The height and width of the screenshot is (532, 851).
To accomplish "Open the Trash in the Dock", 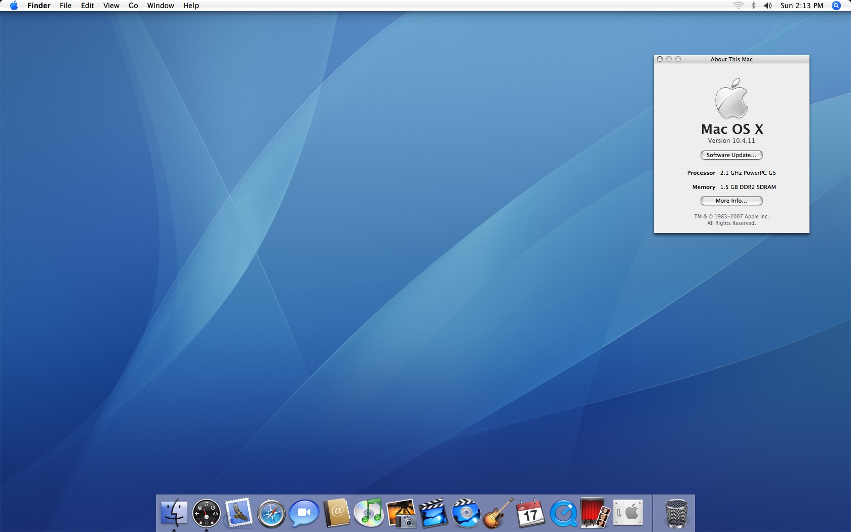I will 676,513.
